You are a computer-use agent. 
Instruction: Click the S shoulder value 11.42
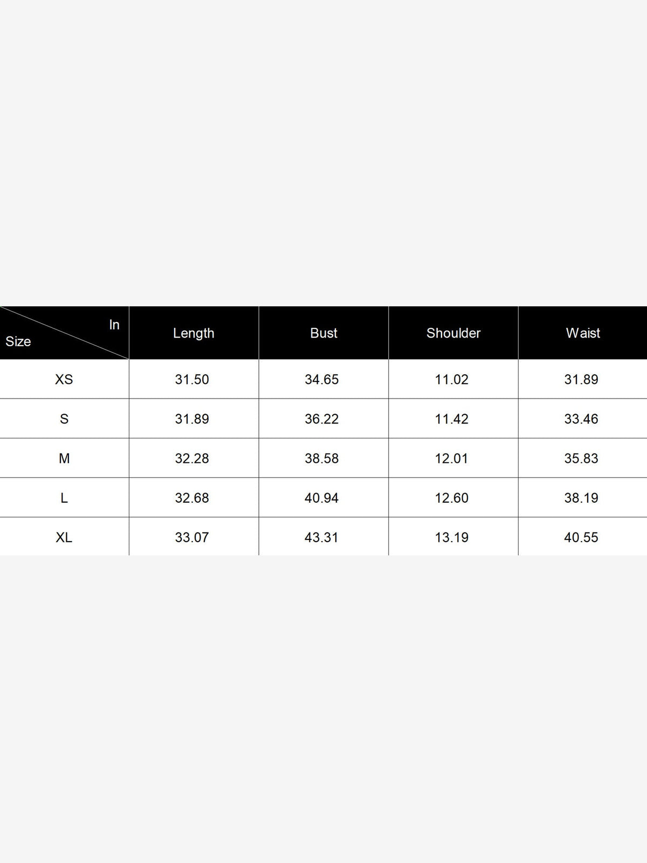(x=451, y=419)
